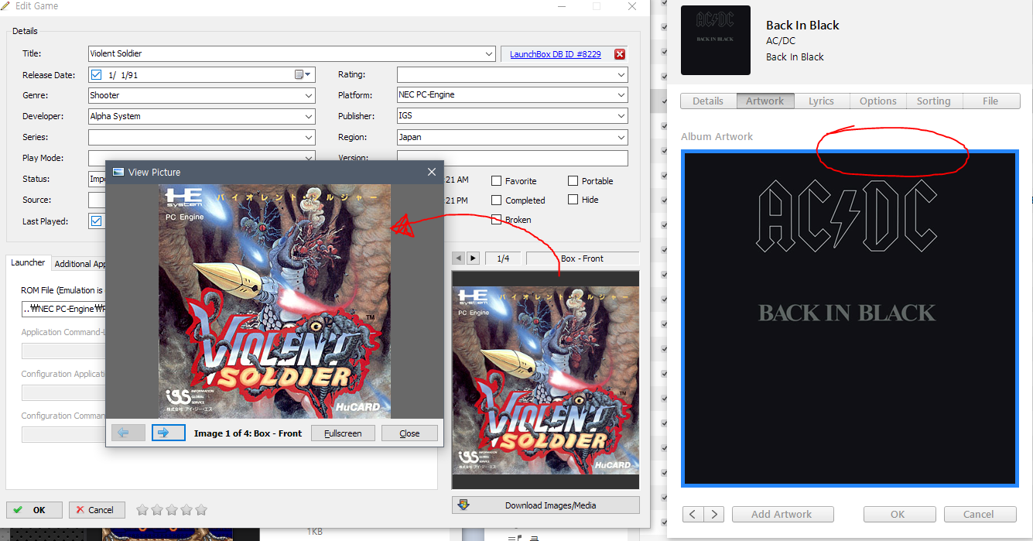Set the game rating to four stars
The height and width of the screenshot is (541, 1033).
tap(186, 510)
